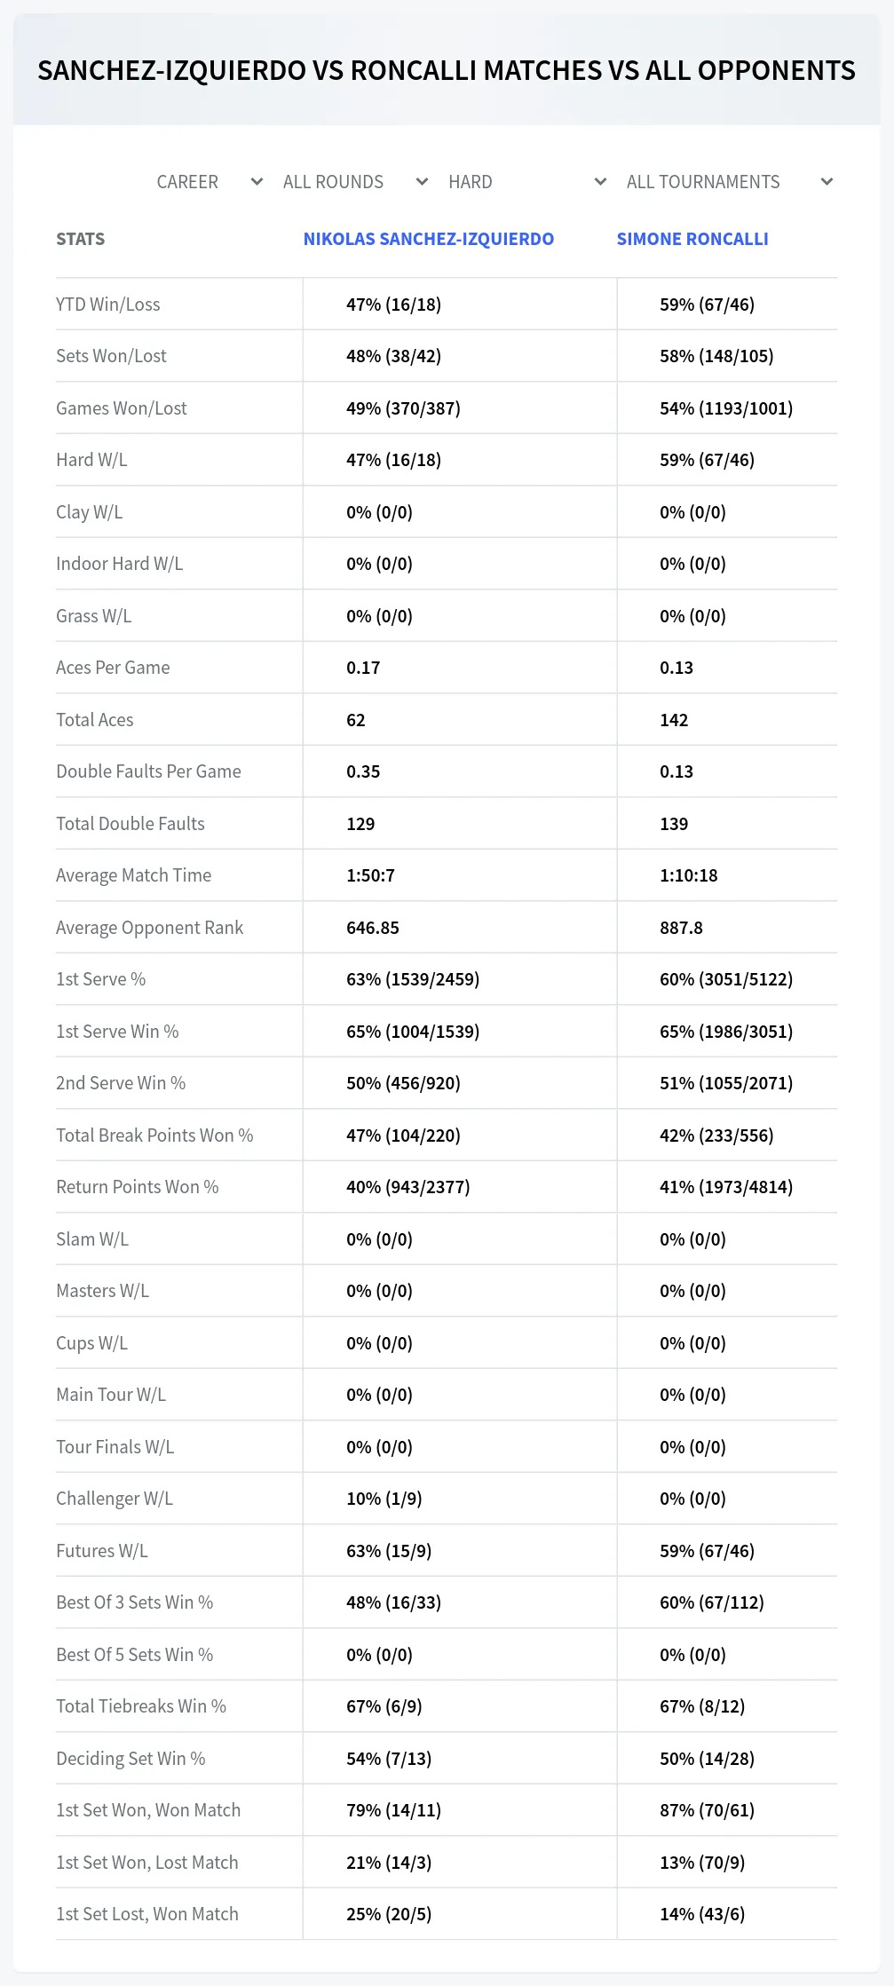The height and width of the screenshot is (1986, 894).
Task: Open the HARD surface dropdown
Action: click(x=527, y=182)
